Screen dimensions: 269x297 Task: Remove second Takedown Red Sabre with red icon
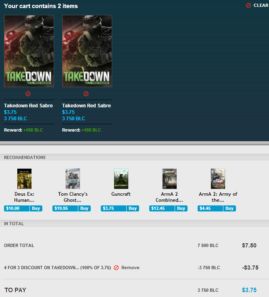(86, 94)
